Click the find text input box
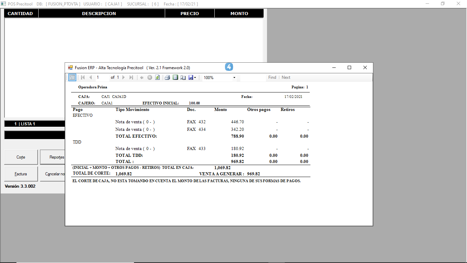Viewport: 467px width, 263px height. point(253,77)
